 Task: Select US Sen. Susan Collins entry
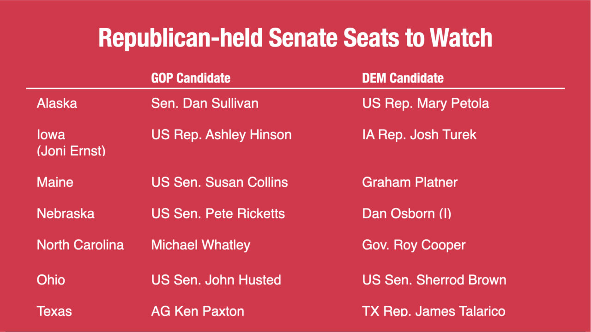pos(219,182)
